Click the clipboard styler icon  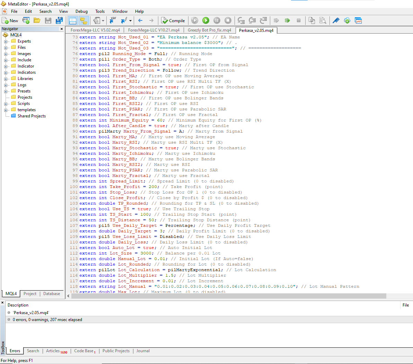tap(97, 20)
